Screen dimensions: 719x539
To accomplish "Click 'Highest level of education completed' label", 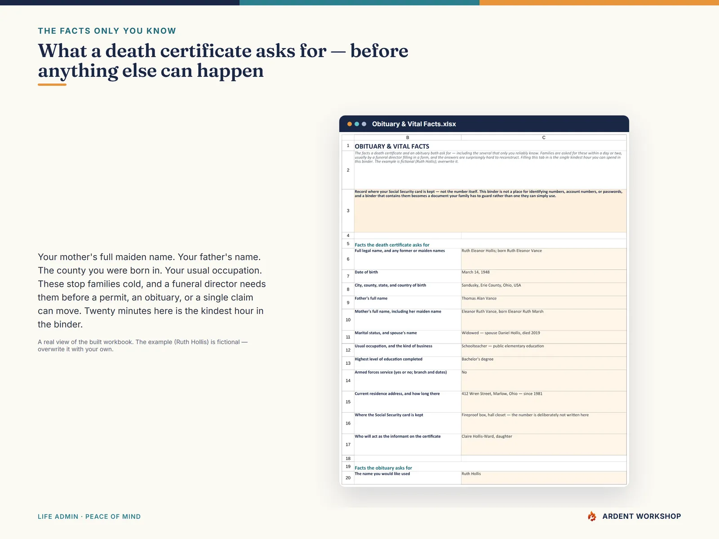I will pos(408,363).
